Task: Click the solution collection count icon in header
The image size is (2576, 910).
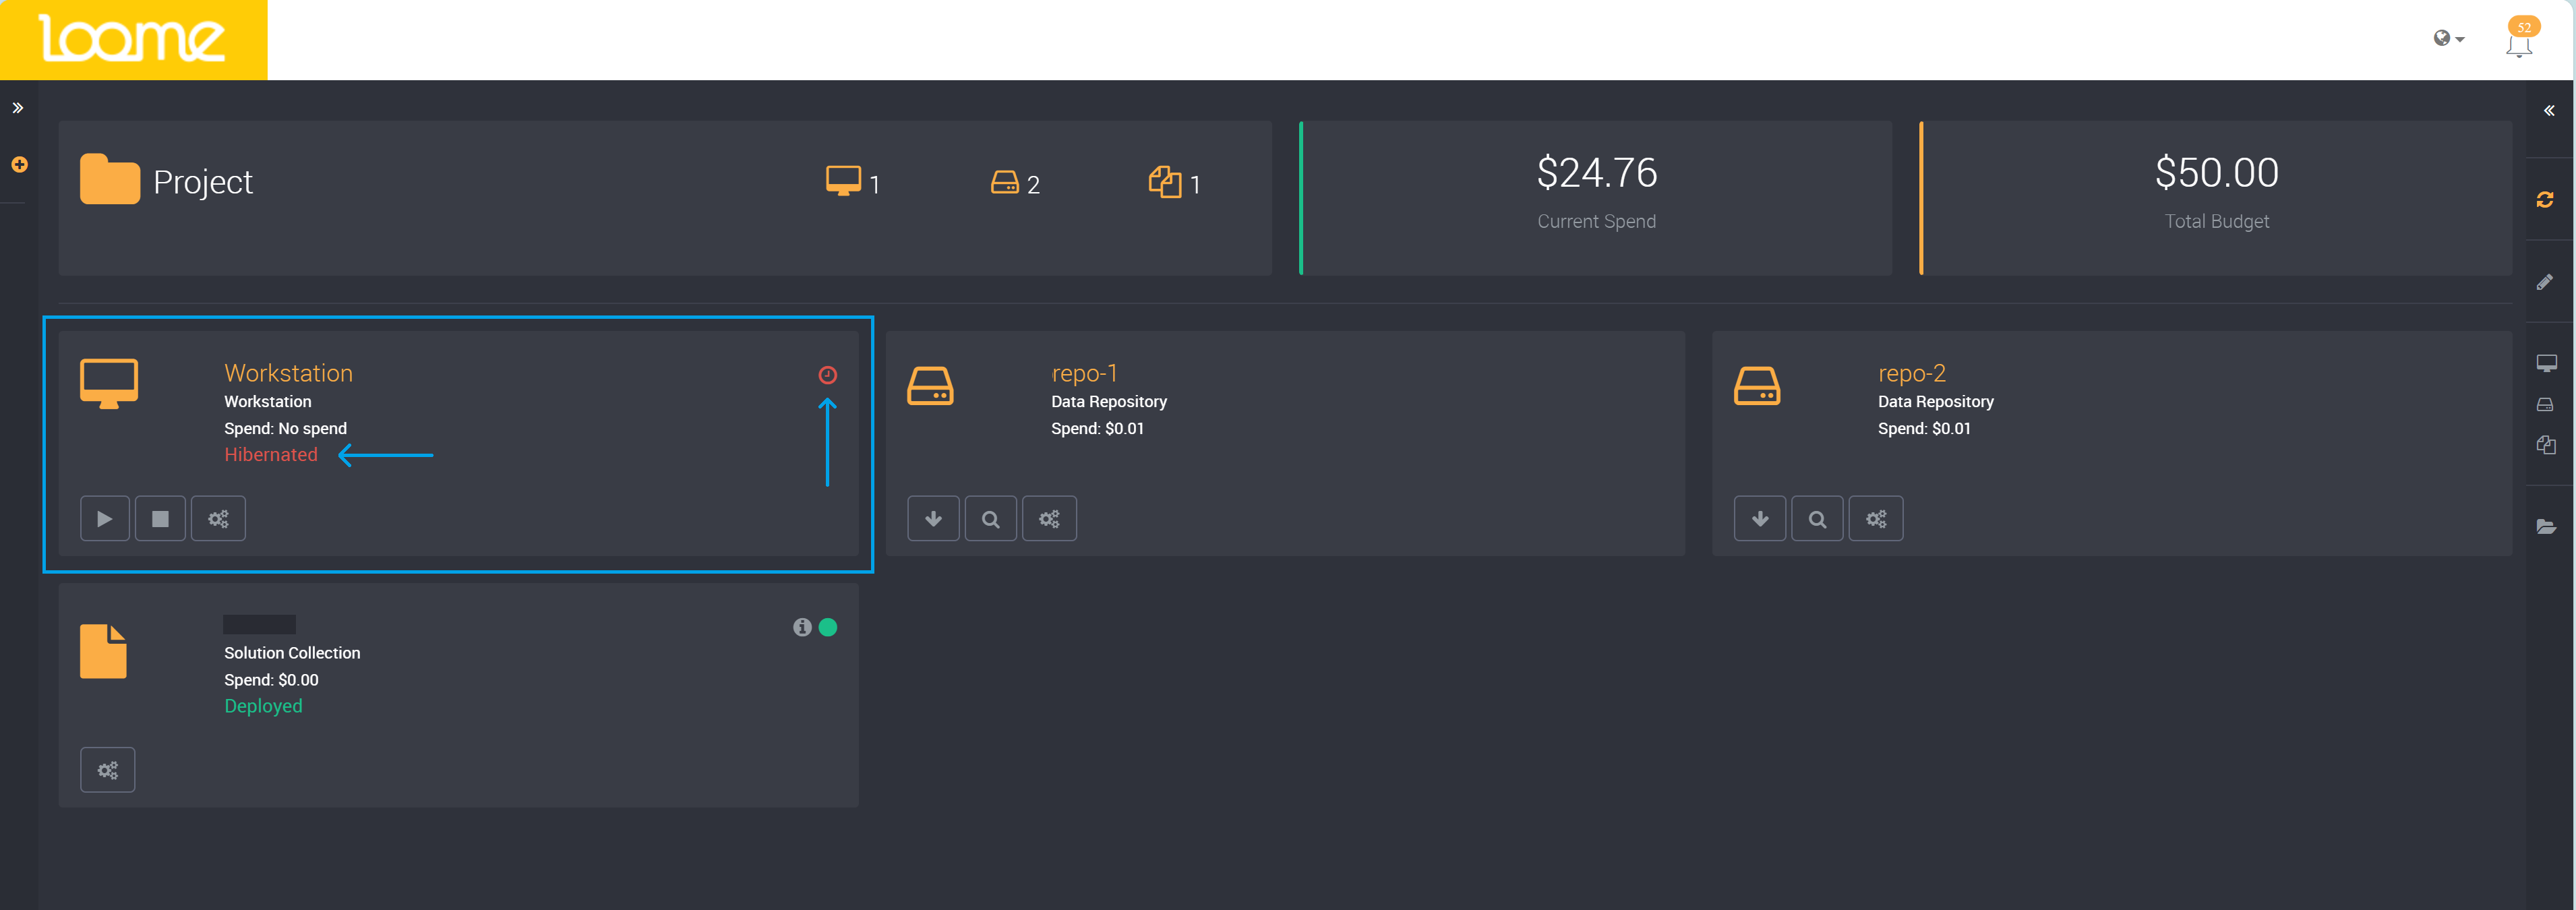Action: coord(1165,182)
